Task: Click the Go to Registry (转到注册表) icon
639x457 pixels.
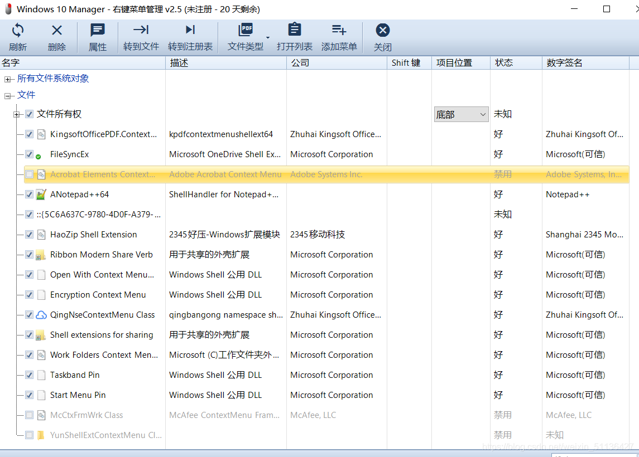Action: point(190,30)
